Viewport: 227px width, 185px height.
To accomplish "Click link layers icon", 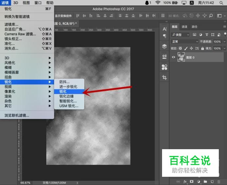I will click(x=178, y=181).
